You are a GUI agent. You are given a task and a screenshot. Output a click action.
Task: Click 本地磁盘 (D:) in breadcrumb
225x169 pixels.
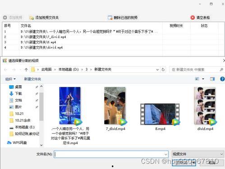69,69
